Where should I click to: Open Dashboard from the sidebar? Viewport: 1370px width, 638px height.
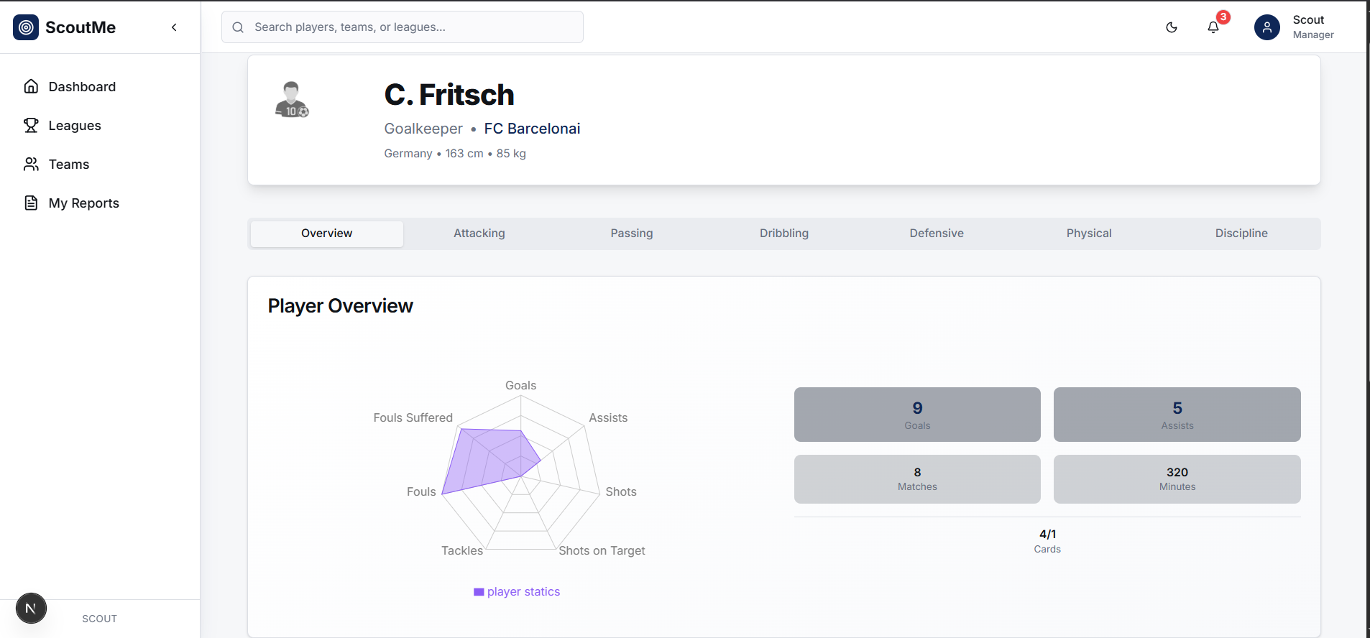coord(81,87)
